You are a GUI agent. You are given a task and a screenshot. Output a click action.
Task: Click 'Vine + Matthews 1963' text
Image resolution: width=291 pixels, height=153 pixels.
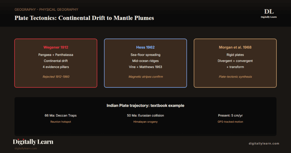click(x=145, y=67)
